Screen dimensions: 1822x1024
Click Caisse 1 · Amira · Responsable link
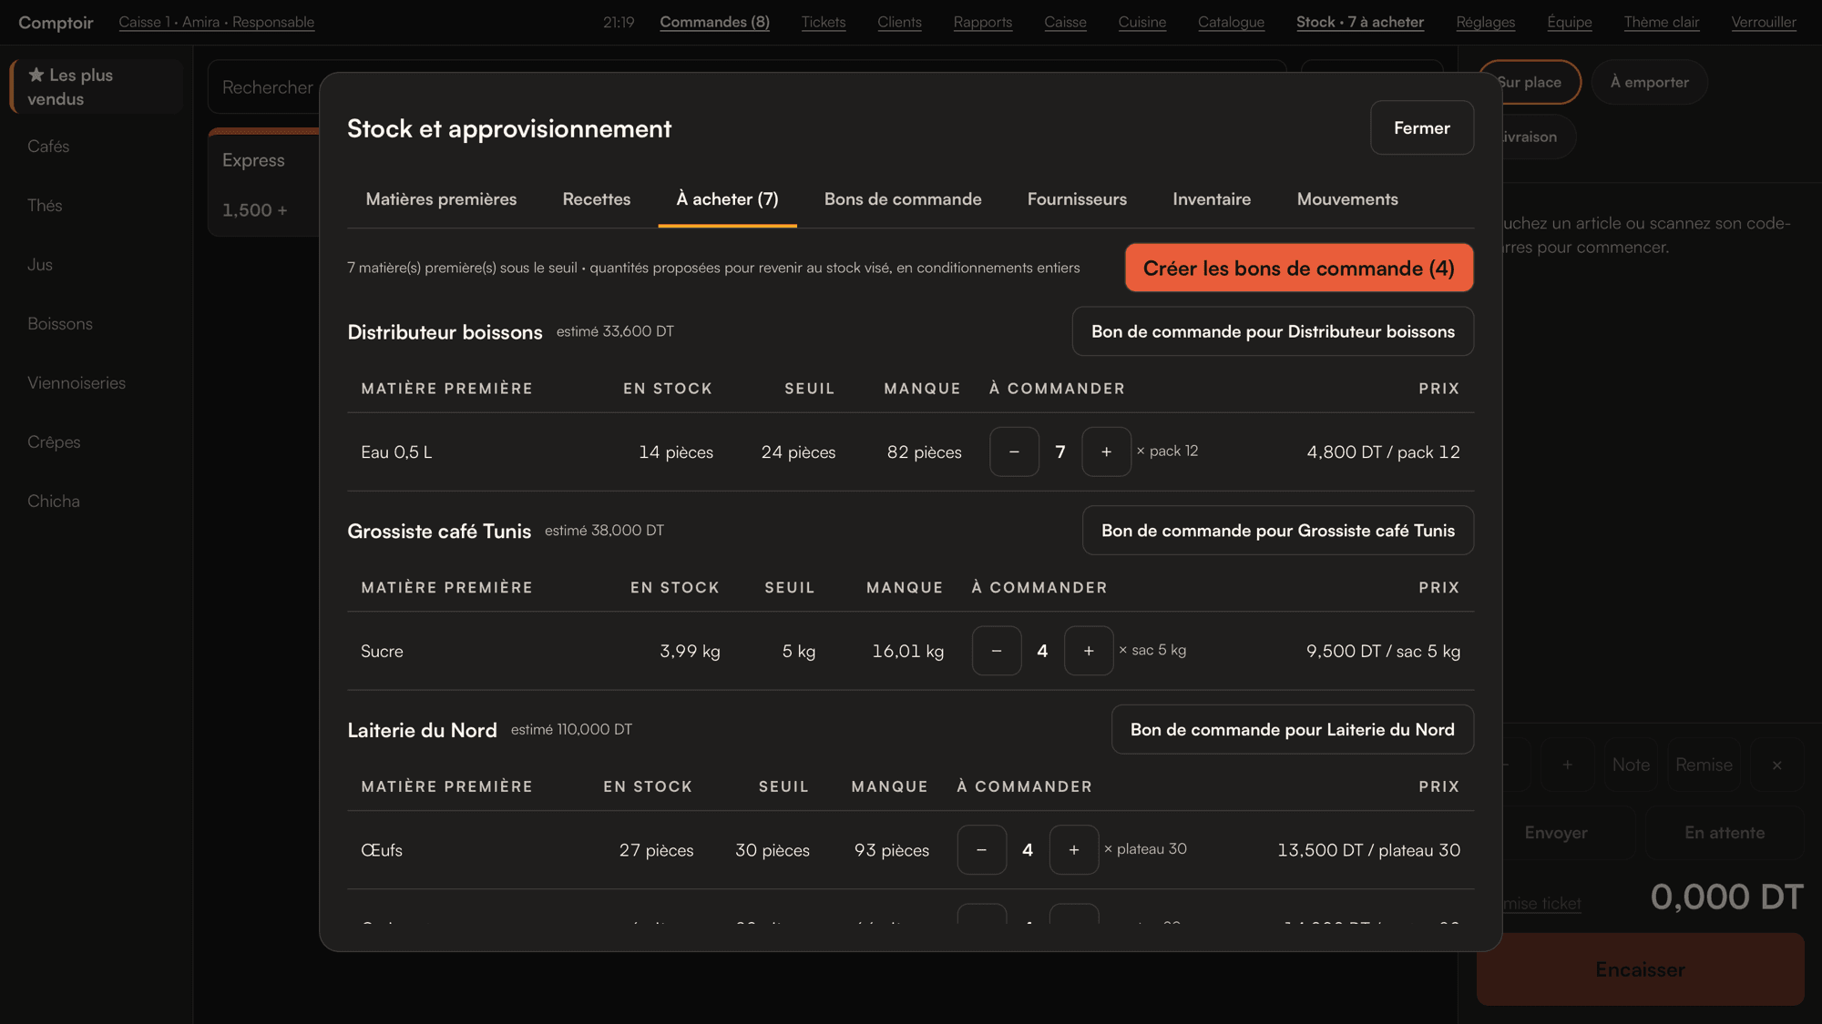pos(216,22)
